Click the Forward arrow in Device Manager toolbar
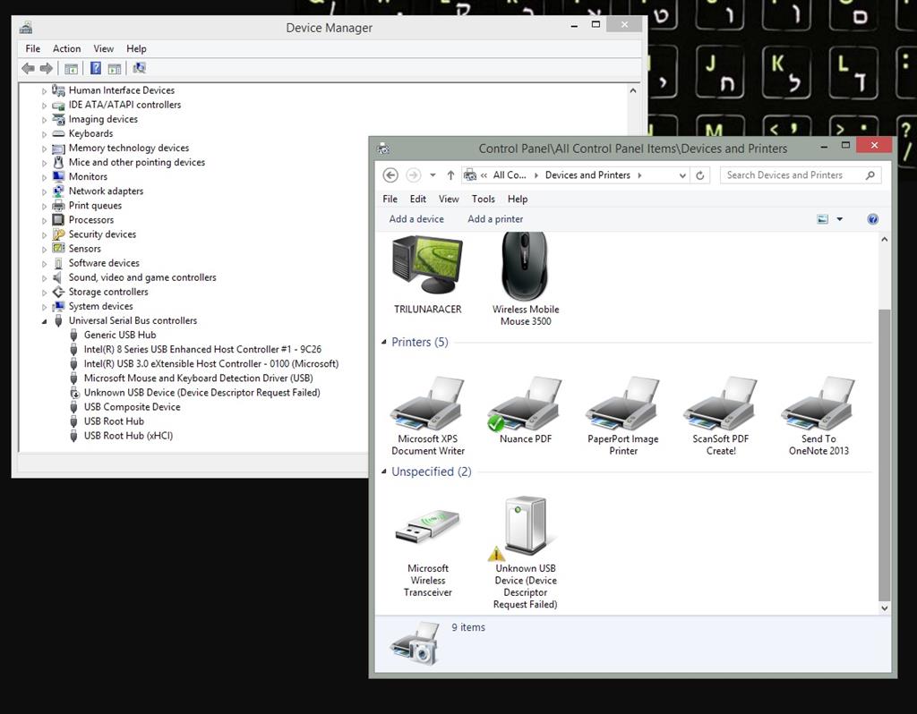917x714 pixels. click(47, 68)
